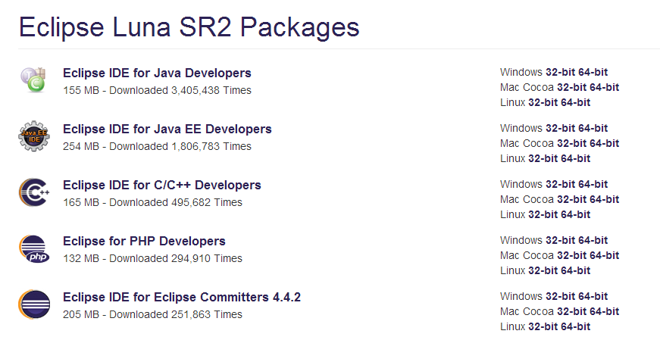Click the C/C++ package icon
660x337 pixels.
coord(34,192)
